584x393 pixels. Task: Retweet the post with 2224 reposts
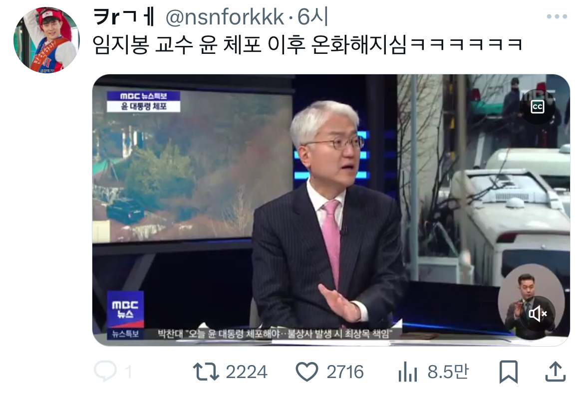[x=206, y=372]
